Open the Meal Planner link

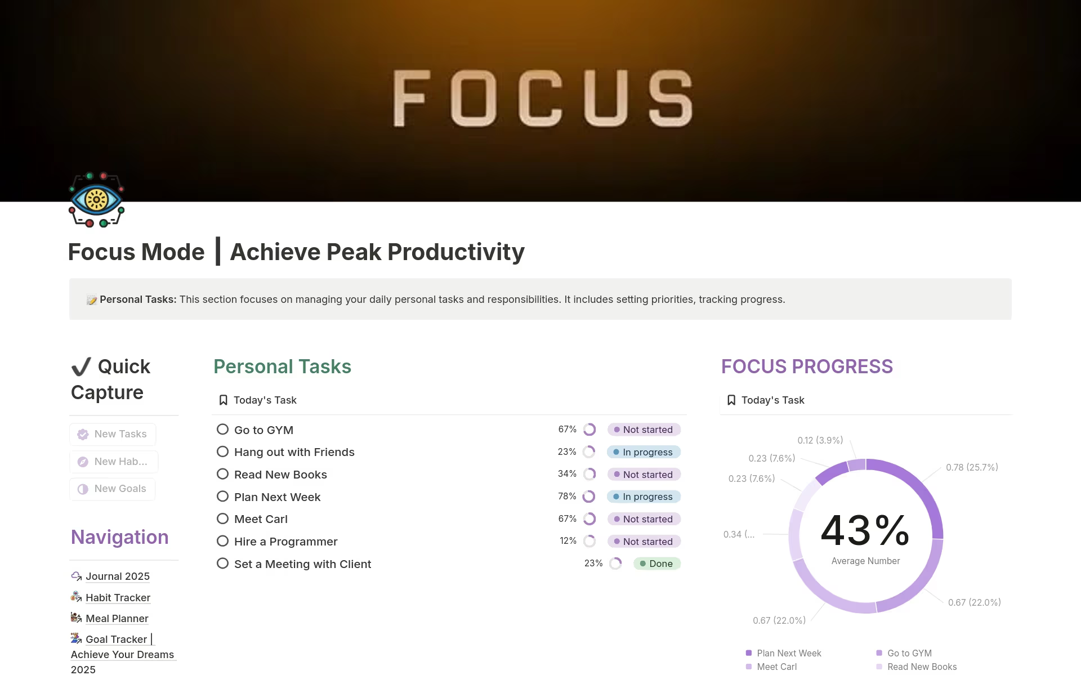click(117, 618)
